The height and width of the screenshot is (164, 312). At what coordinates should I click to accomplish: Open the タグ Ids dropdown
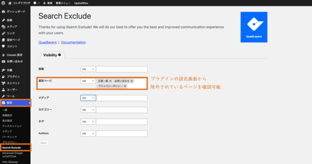tap(88, 122)
